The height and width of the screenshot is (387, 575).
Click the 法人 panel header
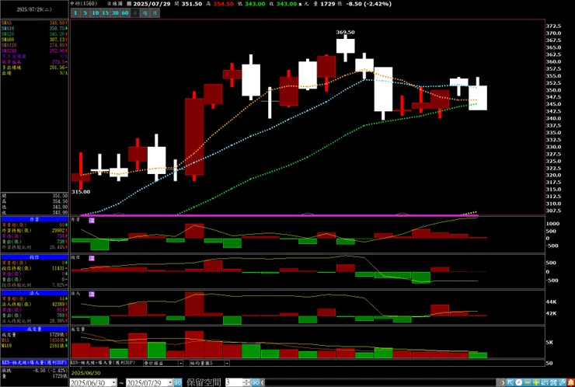(34, 293)
